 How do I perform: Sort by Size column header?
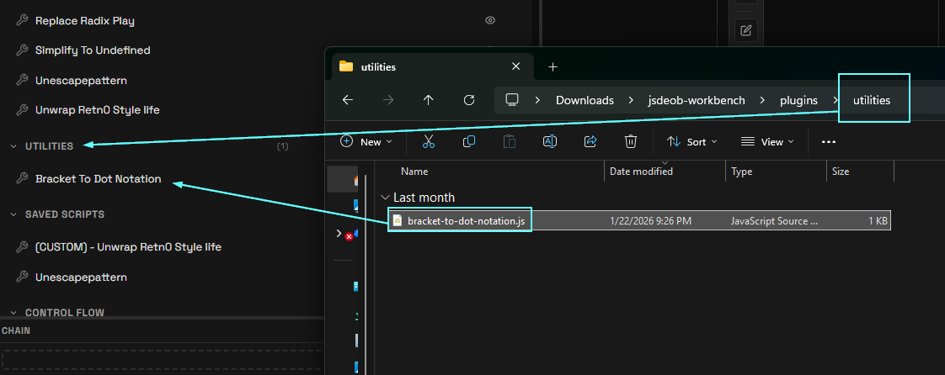coord(841,172)
